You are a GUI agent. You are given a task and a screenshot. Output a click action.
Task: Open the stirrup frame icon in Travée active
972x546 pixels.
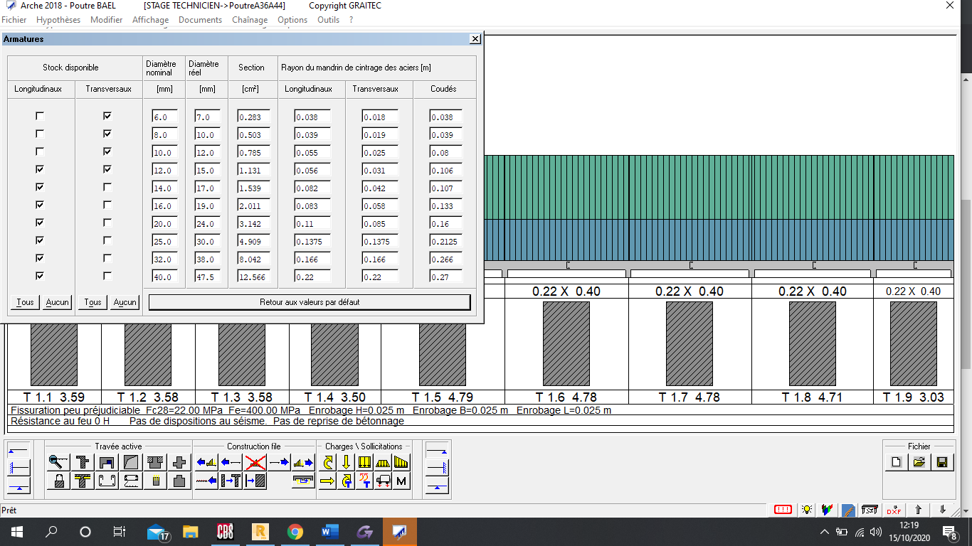coord(107,481)
